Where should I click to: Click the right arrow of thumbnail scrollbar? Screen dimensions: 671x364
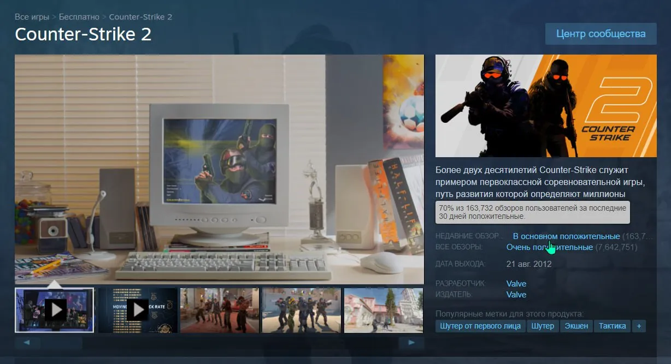pos(411,343)
